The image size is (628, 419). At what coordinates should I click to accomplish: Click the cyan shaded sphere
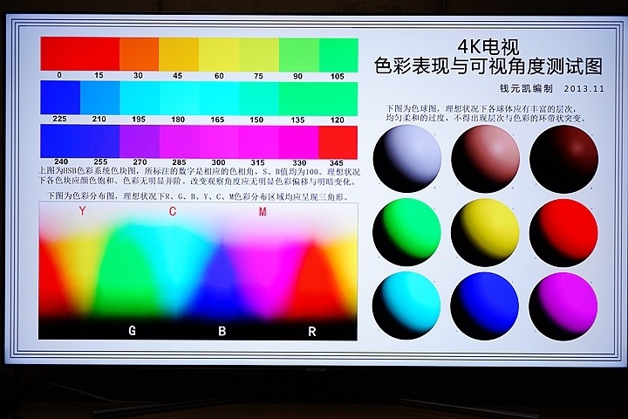coord(406,306)
